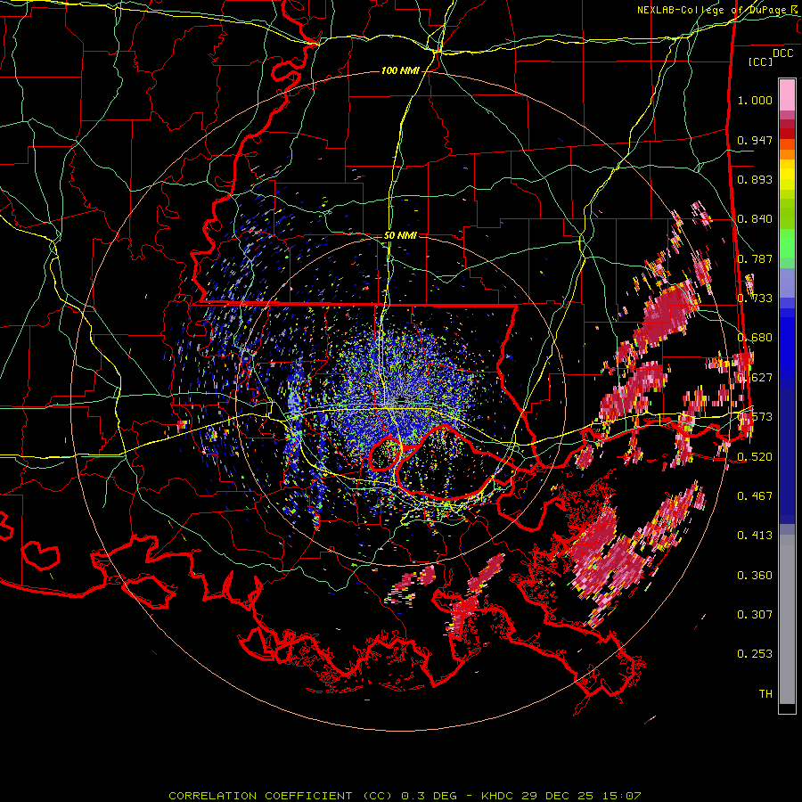
Task: Click the 100 NMI range ring label
Action: 400,70
